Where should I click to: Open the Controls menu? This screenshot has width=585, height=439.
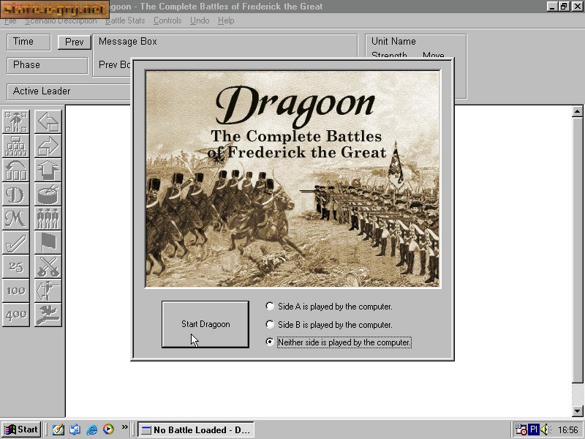(x=167, y=20)
